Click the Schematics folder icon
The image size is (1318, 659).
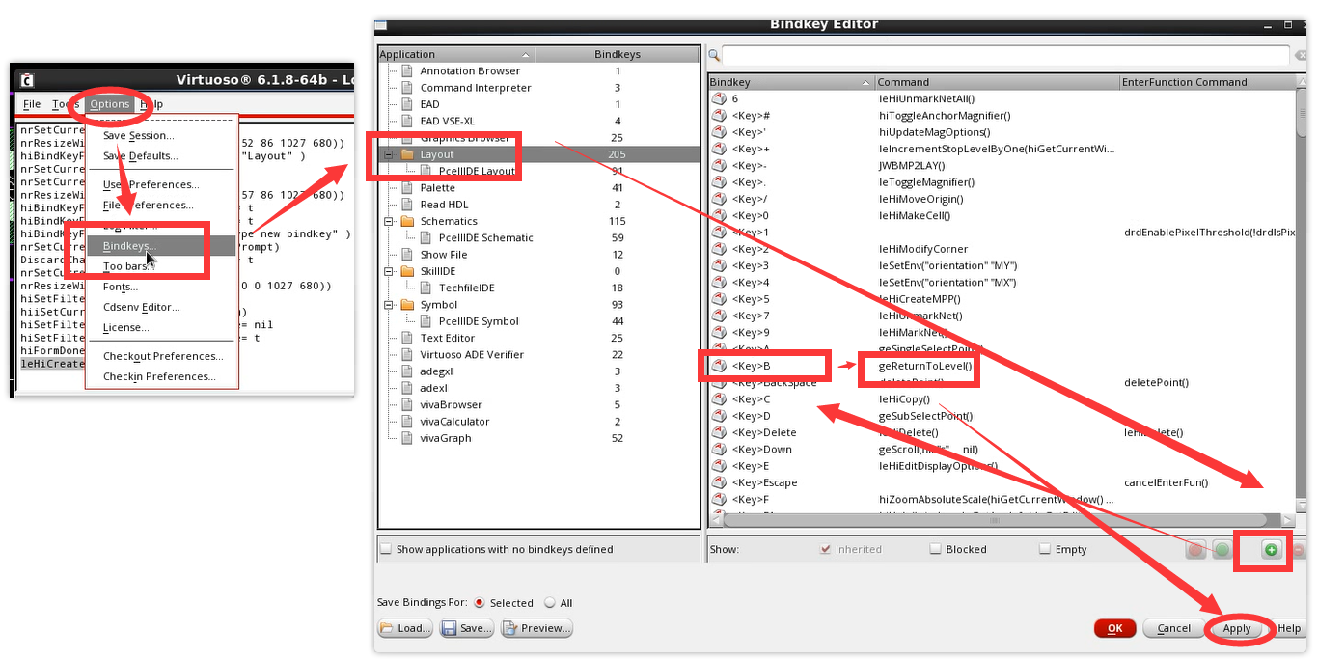click(x=407, y=221)
